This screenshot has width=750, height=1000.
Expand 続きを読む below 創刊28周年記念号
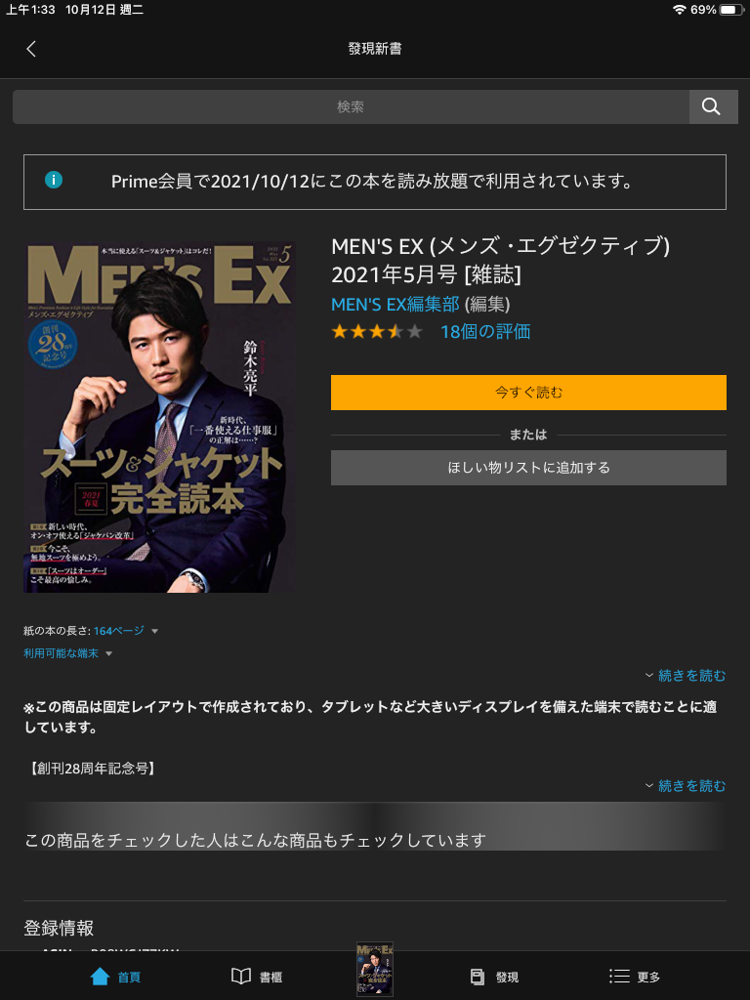click(686, 786)
